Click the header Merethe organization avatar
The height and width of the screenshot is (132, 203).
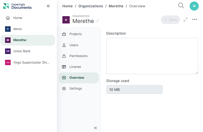pyautogui.click(x=66, y=20)
